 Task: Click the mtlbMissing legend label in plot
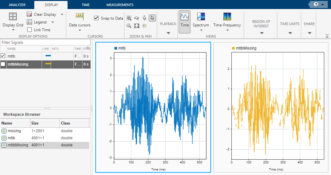click(x=246, y=48)
